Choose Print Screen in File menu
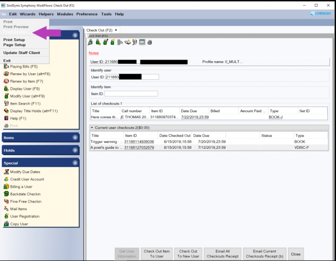 [15, 32]
